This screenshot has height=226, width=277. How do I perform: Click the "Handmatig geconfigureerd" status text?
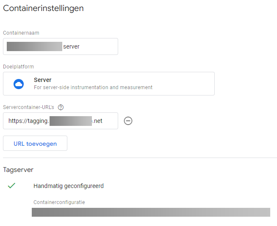68,185
